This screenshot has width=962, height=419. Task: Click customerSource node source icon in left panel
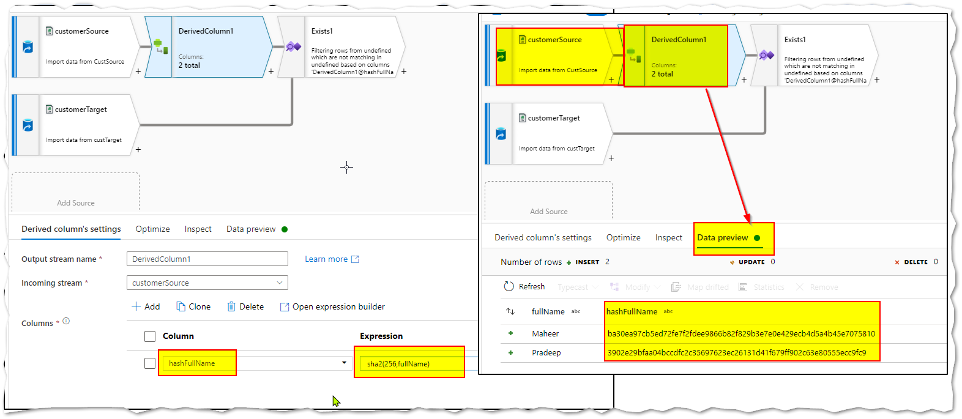(x=28, y=47)
